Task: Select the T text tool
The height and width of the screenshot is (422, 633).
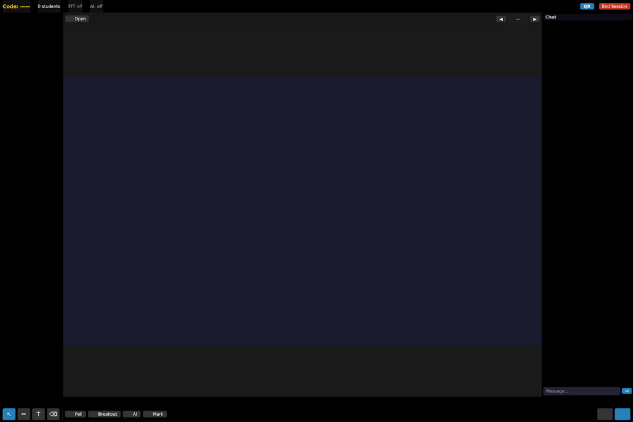Action: pos(38,414)
